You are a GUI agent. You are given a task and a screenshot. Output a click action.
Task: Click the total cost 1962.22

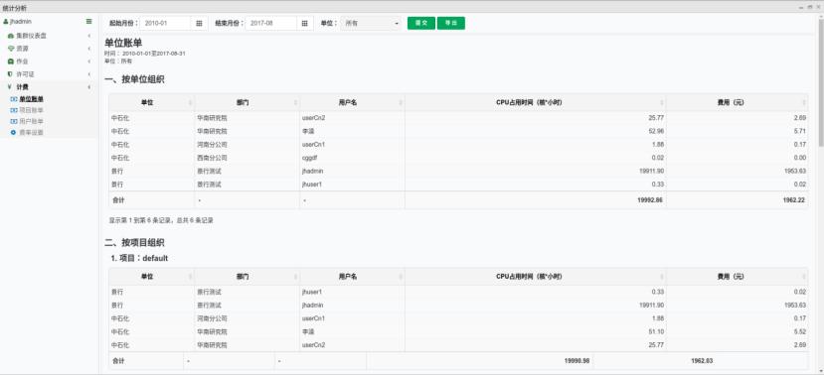[x=793, y=200]
